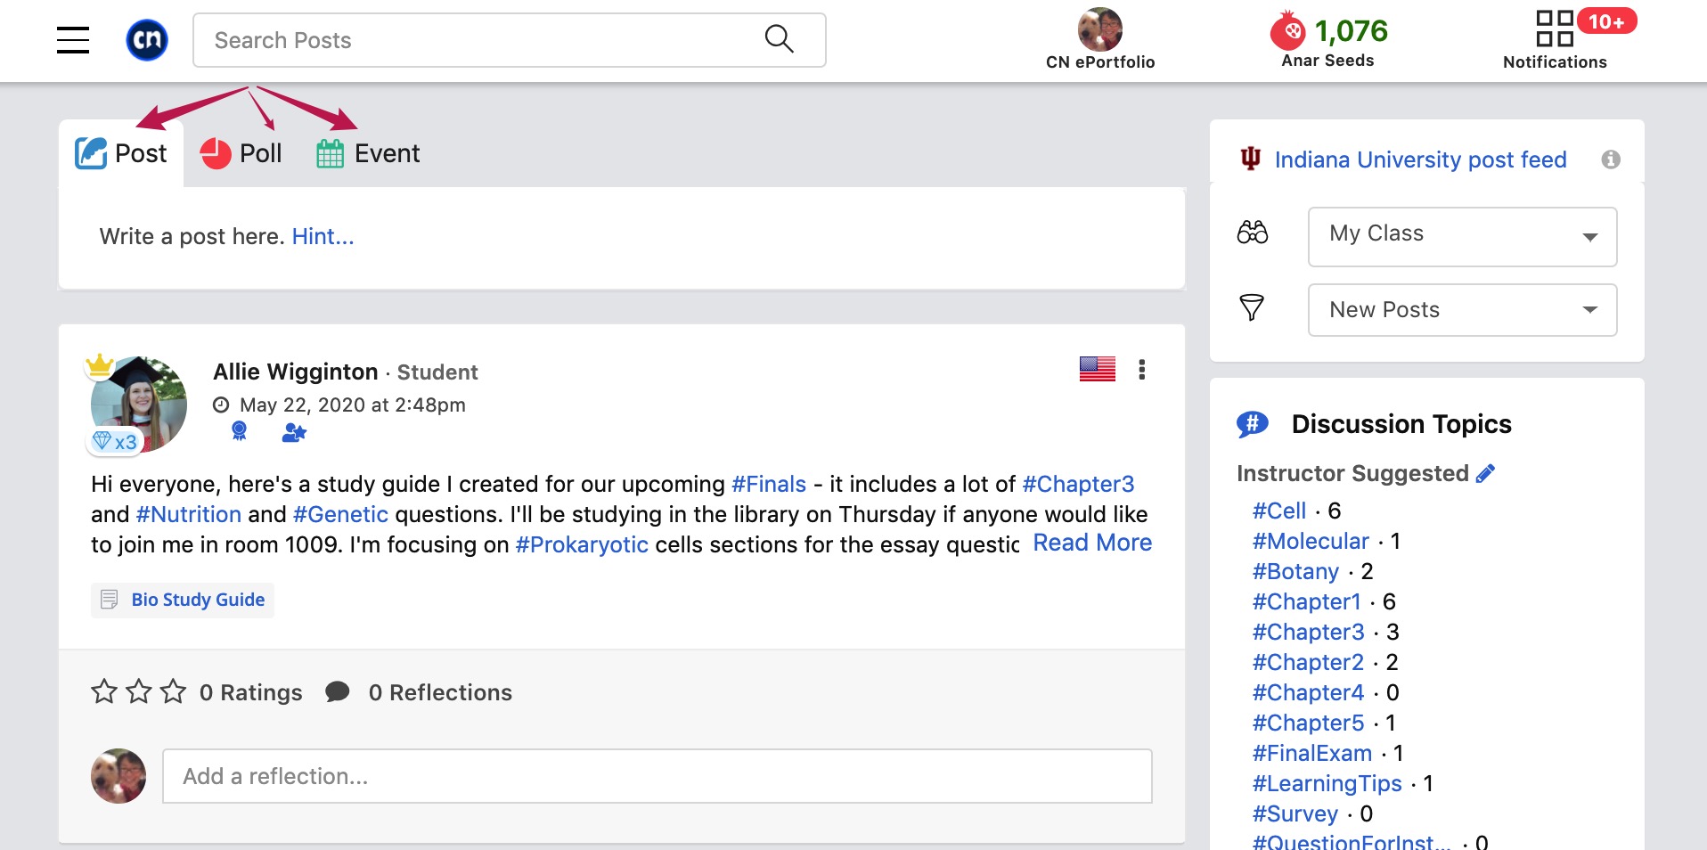Select the Poll tab
The width and height of the screenshot is (1707, 850).
pos(241,153)
